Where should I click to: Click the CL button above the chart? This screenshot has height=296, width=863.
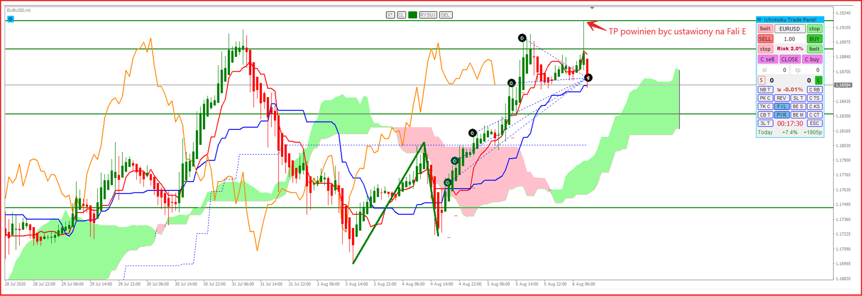(x=401, y=15)
